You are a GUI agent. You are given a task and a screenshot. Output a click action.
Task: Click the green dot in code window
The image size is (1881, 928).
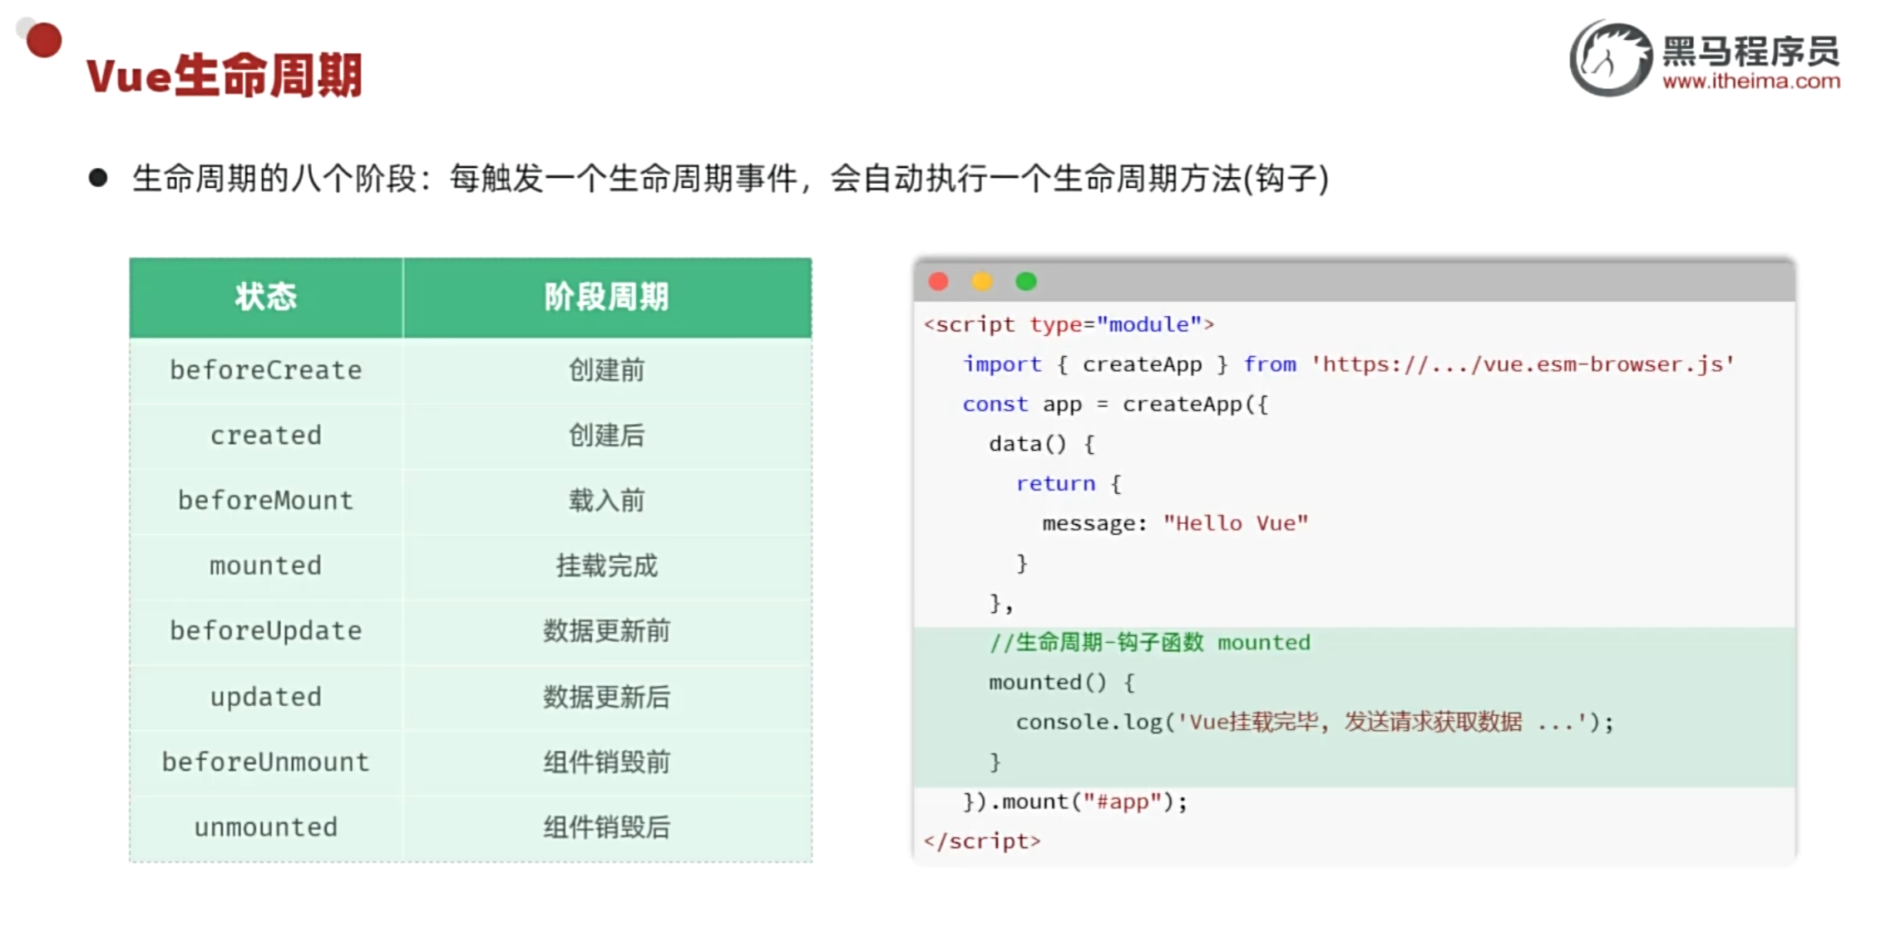pyautogui.click(x=1026, y=282)
